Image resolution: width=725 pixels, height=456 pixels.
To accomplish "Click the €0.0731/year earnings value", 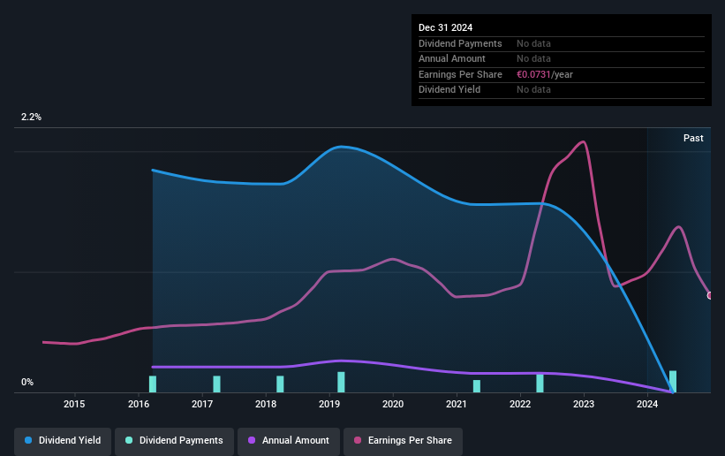I will pyautogui.click(x=545, y=74).
